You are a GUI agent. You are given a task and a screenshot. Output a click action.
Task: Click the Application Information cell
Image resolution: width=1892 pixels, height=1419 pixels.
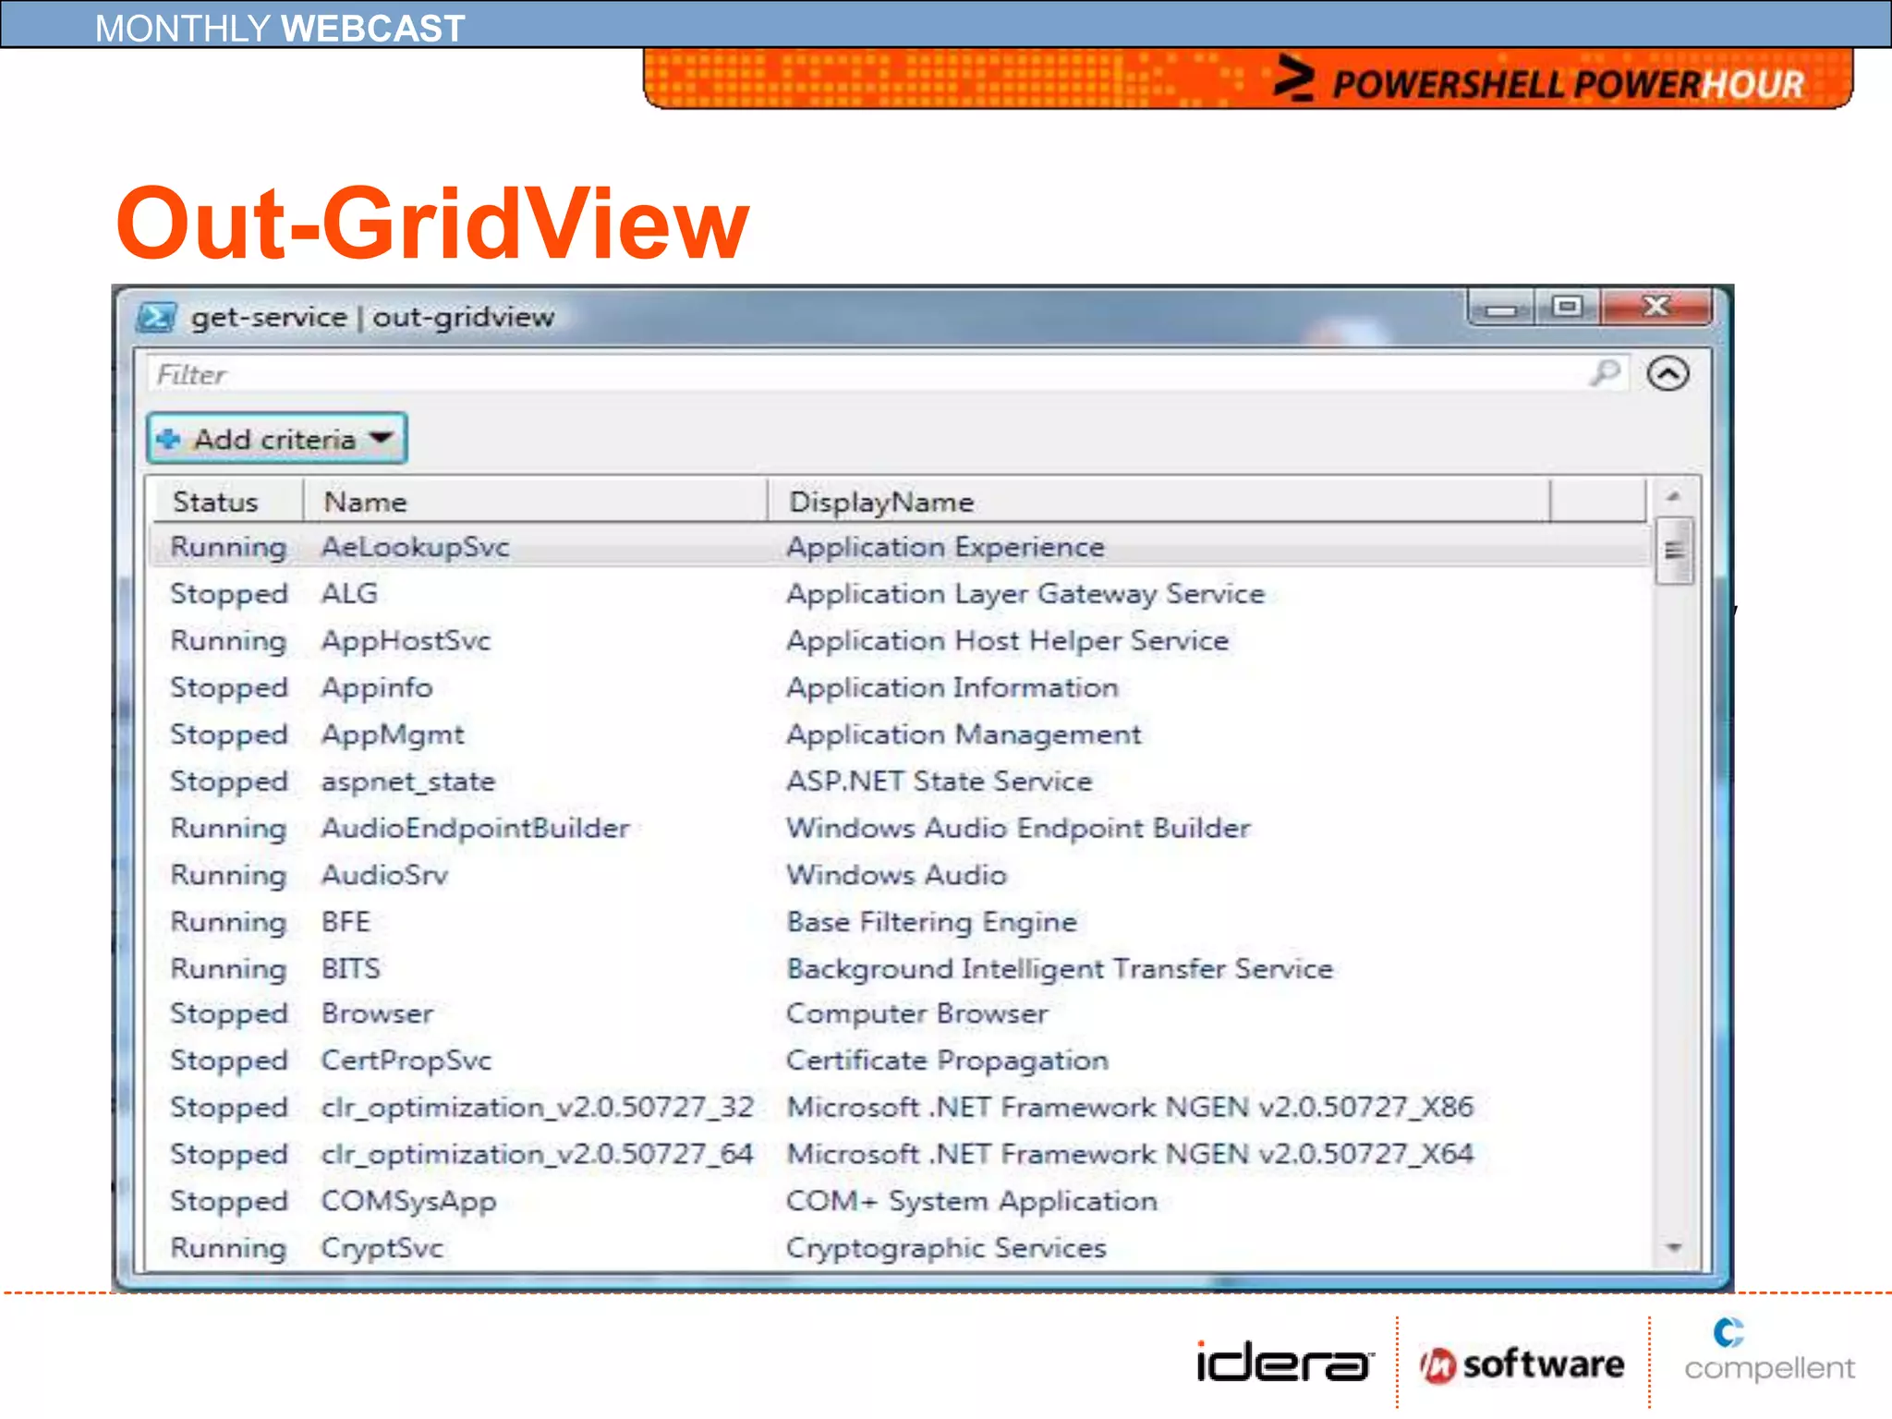click(952, 687)
